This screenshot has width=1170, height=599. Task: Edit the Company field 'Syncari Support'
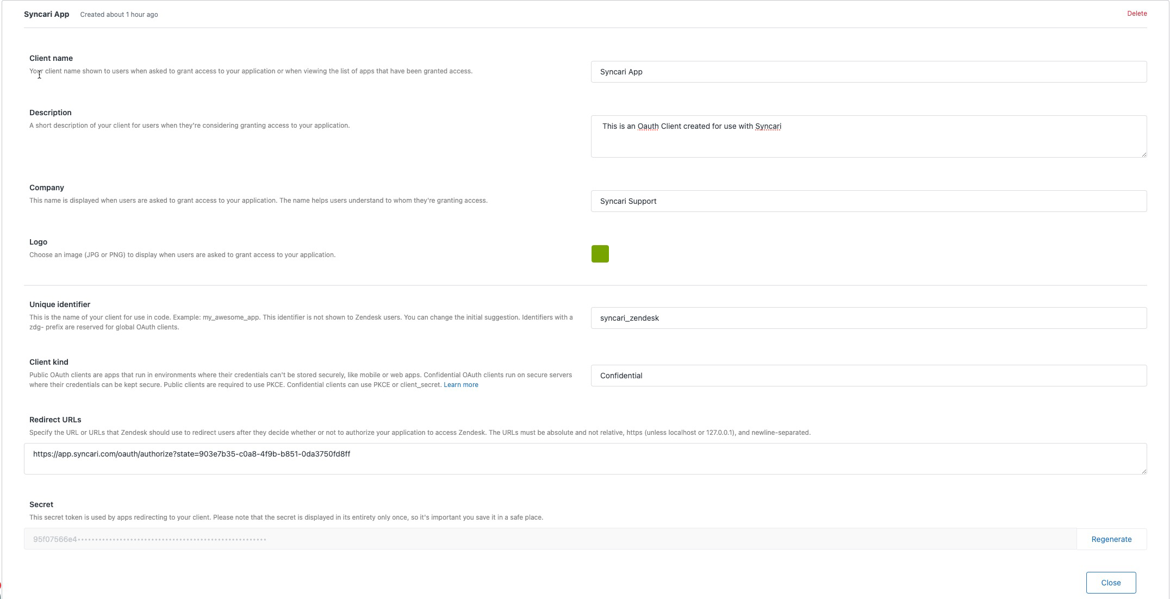pyautogui.click(x=869, y=201)
